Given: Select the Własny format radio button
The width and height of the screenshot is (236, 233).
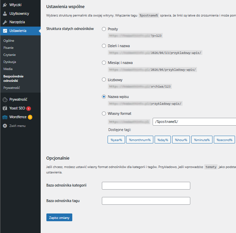Looking at the screenshot, I should (x=104, y=113).
